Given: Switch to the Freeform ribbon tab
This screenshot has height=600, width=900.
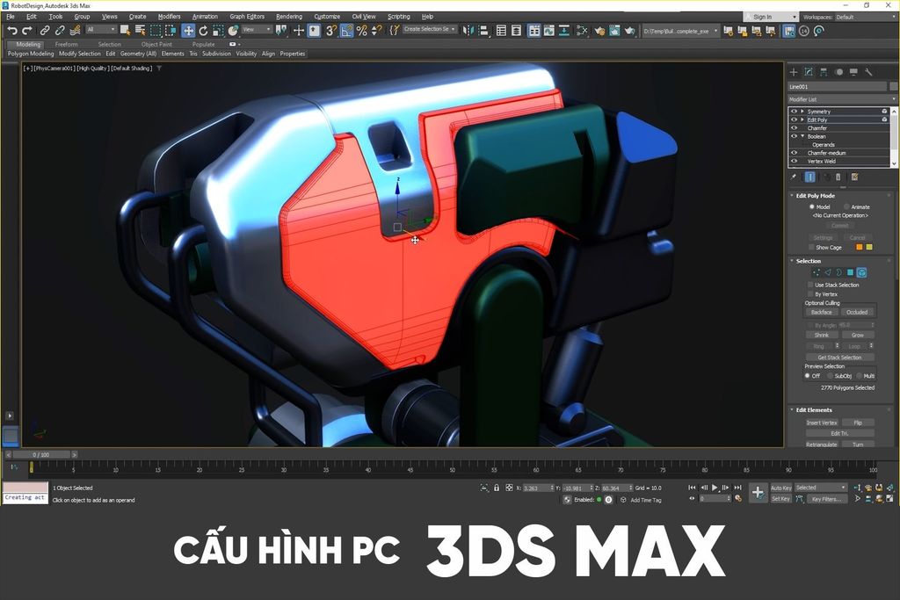Looking at the screenshot, I should tap(67, 44).
